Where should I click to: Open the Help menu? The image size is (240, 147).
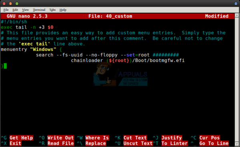63,10
